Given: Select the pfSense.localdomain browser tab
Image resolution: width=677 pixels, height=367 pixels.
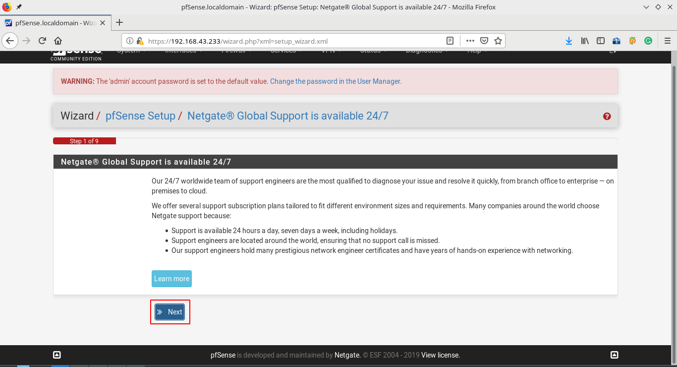Looking at the screenshot, I should click(x=56, y=23).
